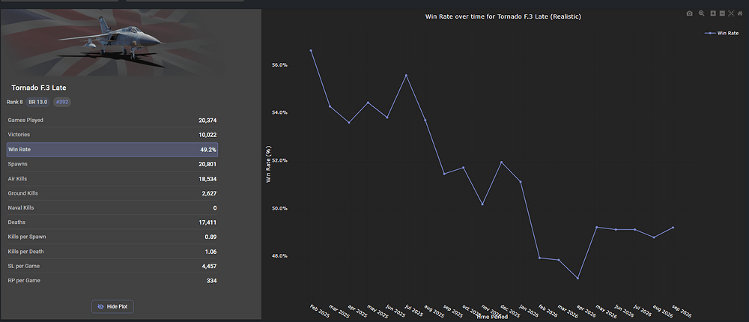Click the BR 13.0 badge
This screenshot has width=749, height=322.
(38, 103)
